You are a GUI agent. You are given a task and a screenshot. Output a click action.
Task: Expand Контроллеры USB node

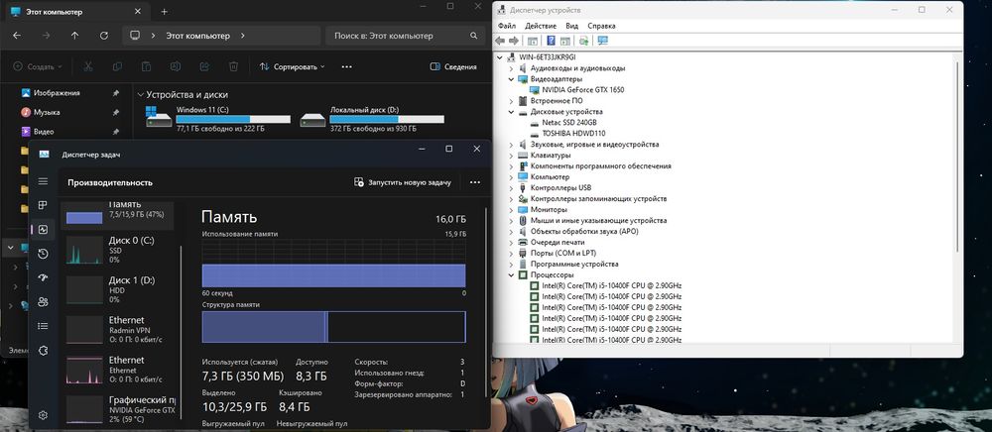point(511,188)
